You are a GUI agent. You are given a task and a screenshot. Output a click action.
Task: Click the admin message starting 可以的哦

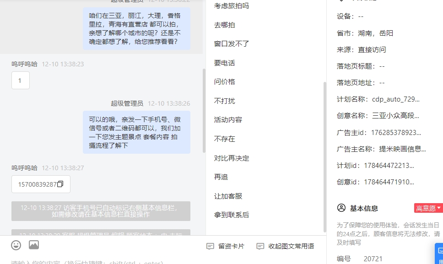[136, 132]
